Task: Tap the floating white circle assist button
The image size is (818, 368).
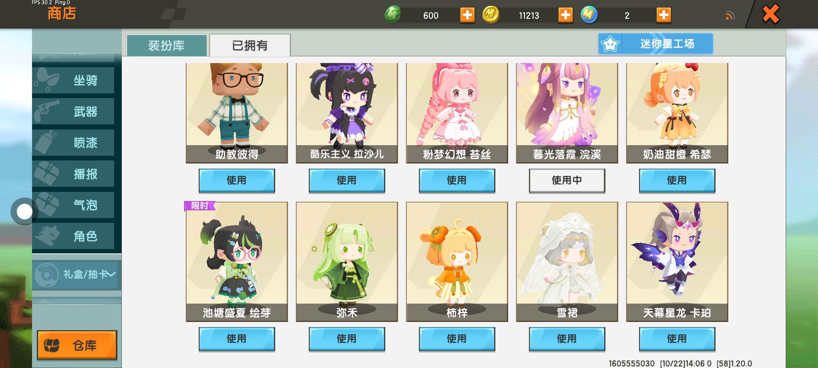Action: tap(24, 212)
